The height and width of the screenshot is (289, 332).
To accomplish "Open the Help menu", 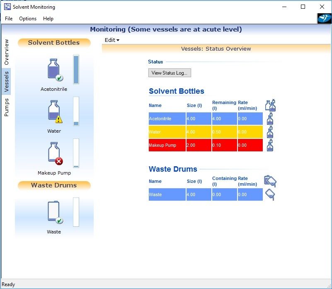I will tap(48, 19).
